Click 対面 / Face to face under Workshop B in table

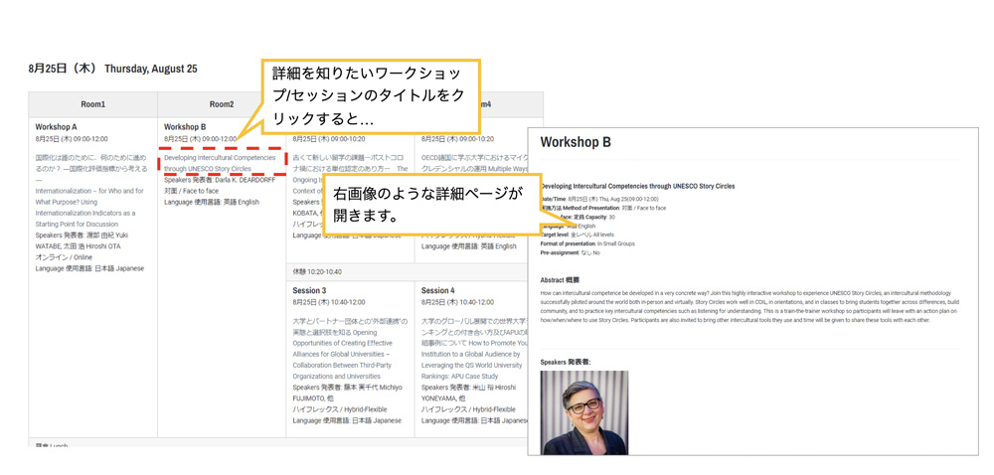coord(190,191)
